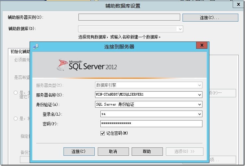Select the second 是 radio option

pos(16,119)
